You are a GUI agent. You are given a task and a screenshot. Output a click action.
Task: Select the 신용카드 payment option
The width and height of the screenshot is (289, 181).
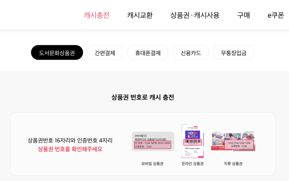191,53
